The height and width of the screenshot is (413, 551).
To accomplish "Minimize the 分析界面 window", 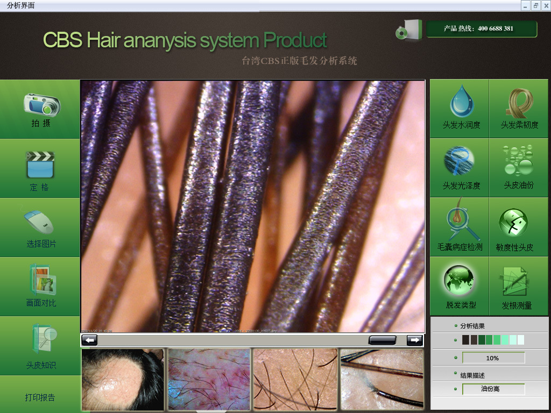I will click(525, 5).
